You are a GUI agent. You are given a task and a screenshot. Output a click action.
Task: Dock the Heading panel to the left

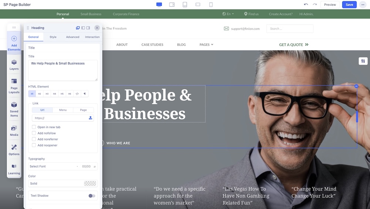83,28
